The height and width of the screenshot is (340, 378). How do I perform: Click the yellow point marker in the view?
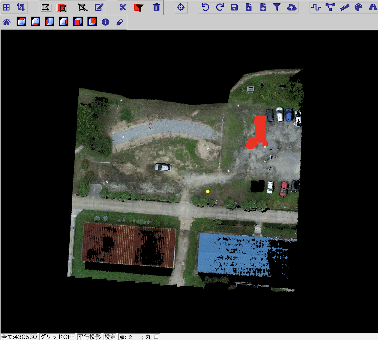point(208,191)
